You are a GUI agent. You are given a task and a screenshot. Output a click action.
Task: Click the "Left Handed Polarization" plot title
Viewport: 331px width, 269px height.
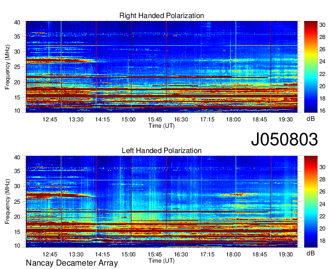162,151
